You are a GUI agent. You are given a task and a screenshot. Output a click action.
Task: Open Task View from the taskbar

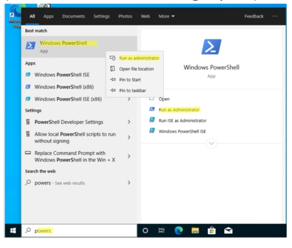pos(161,231)
